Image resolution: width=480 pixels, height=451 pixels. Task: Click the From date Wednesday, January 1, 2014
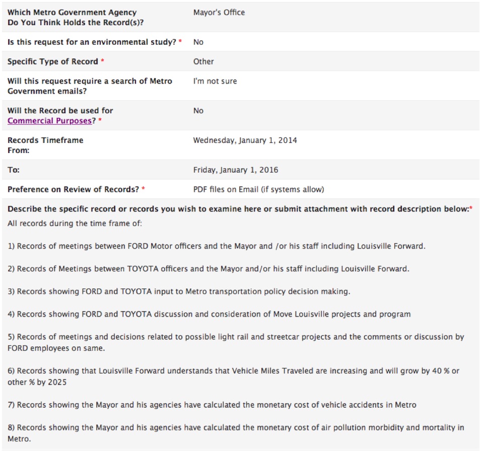click(x=245, y=140)
